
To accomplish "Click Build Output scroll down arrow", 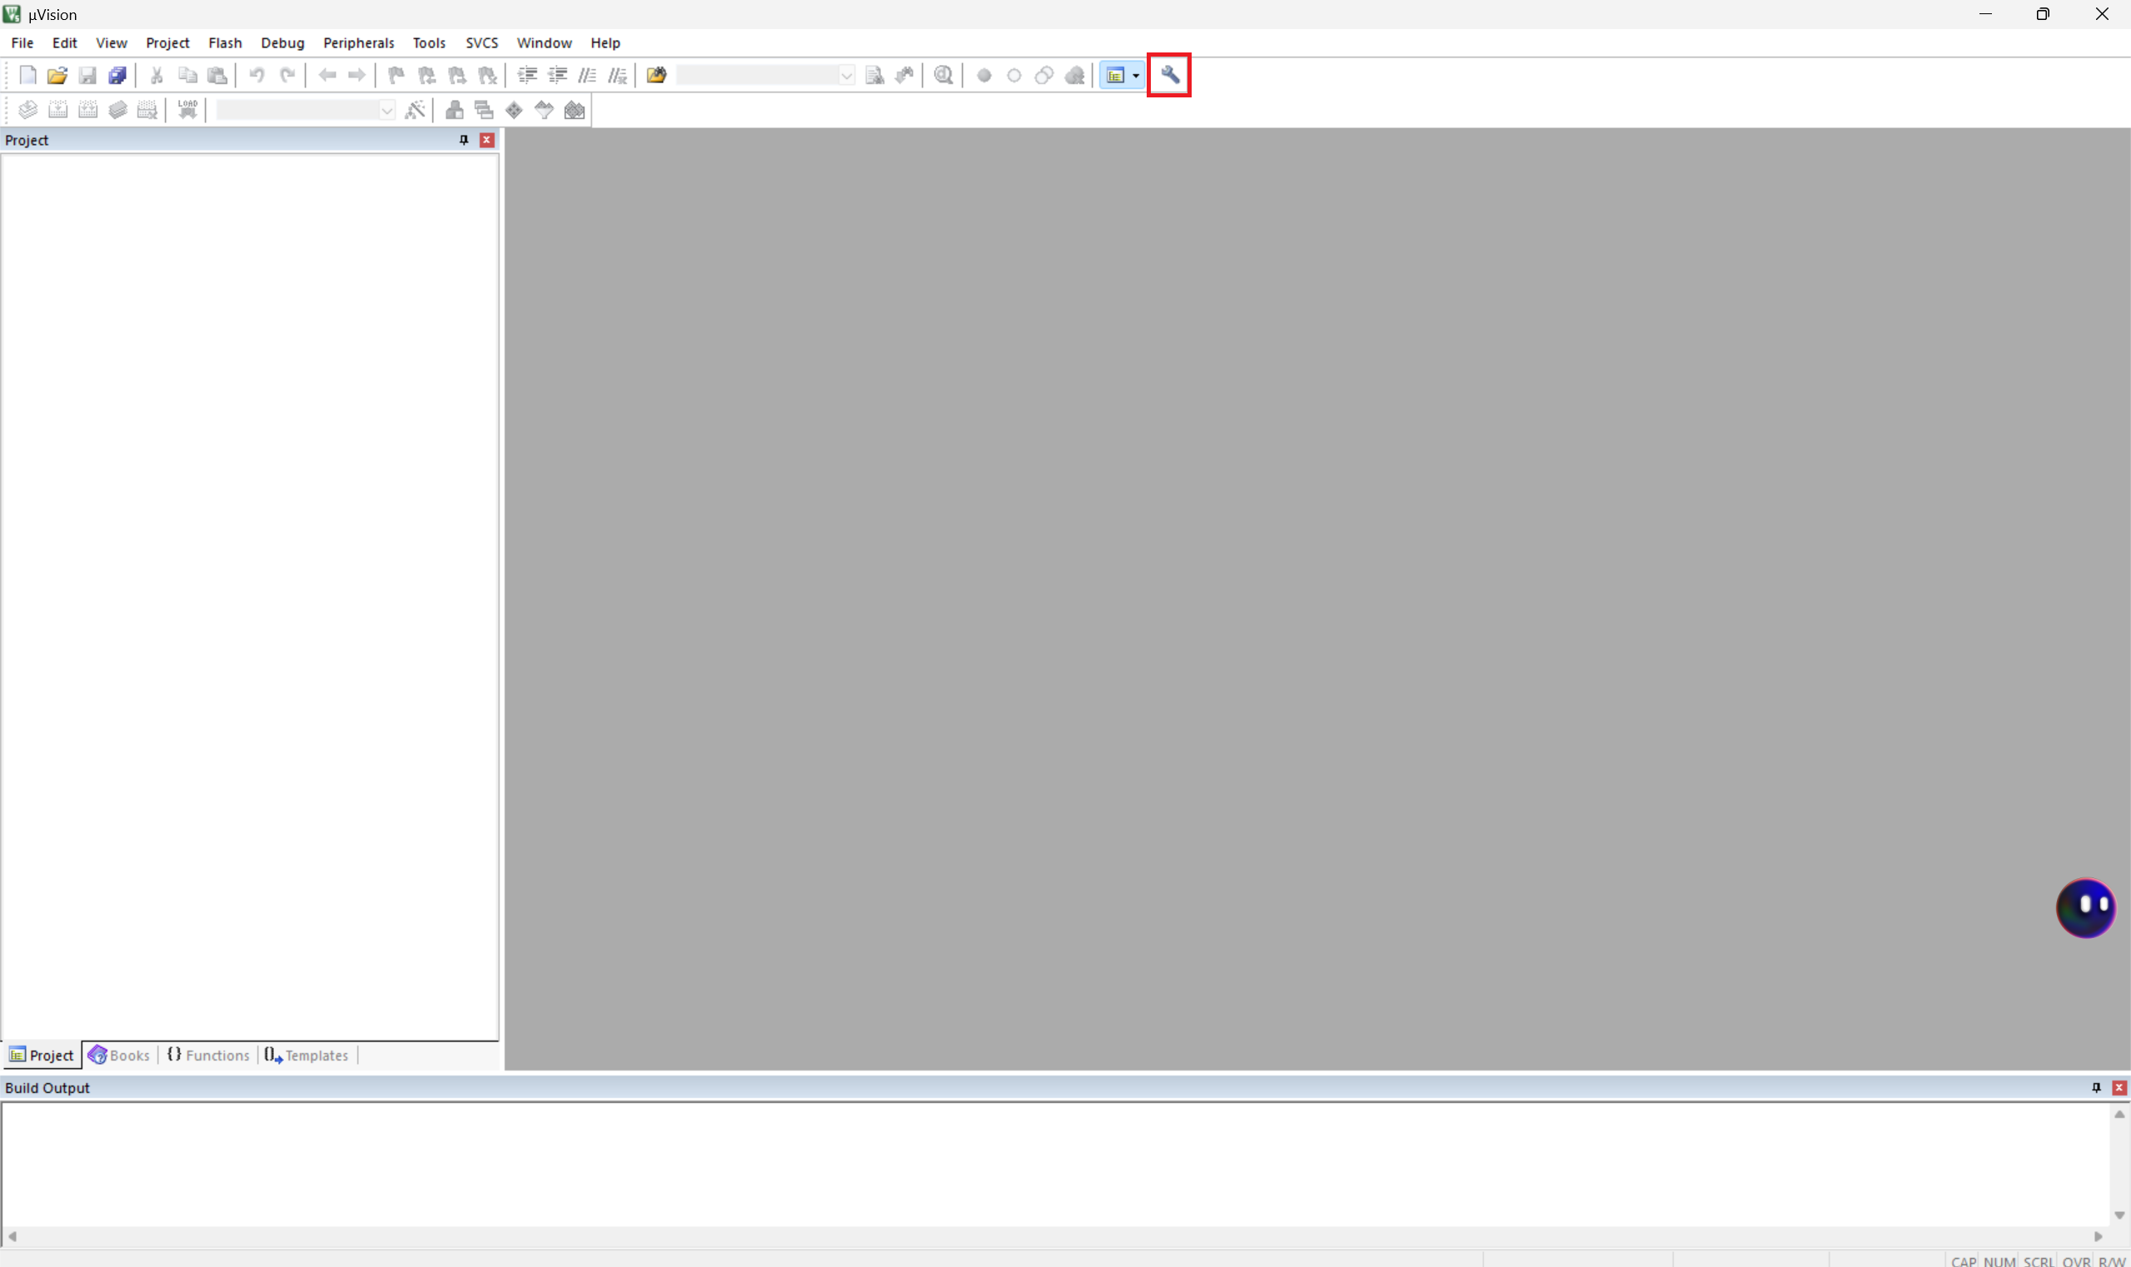I will point(2119,1215).
